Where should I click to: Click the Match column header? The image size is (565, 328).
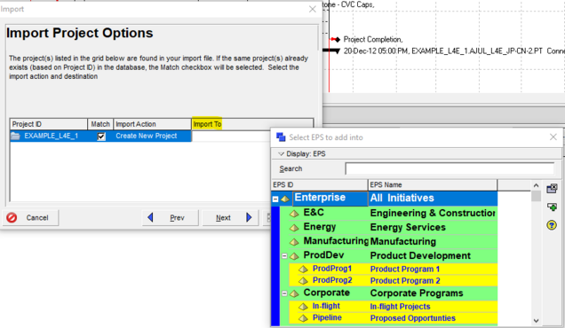point(100,124)
